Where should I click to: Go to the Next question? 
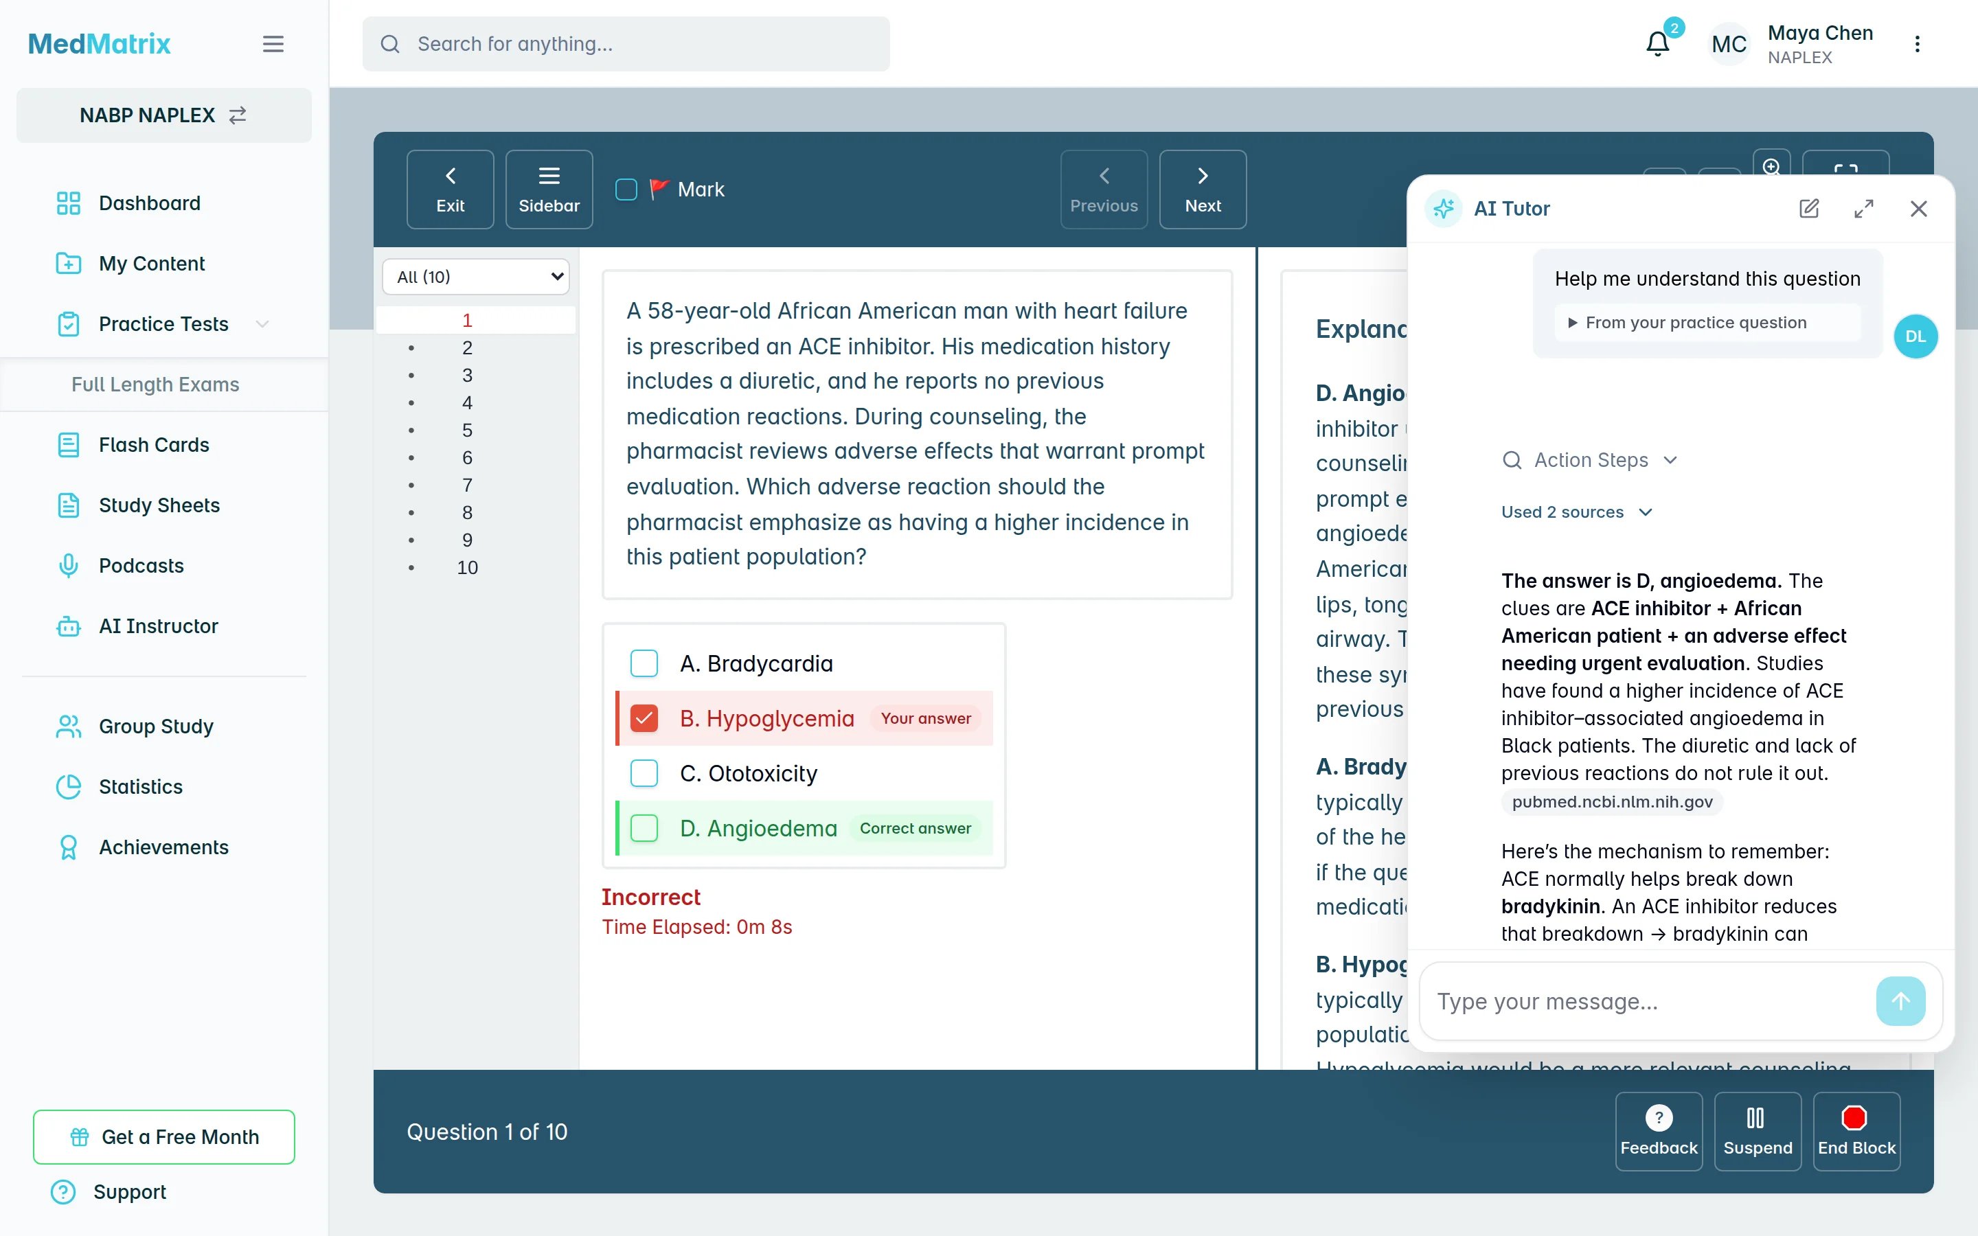point(1203,189)
